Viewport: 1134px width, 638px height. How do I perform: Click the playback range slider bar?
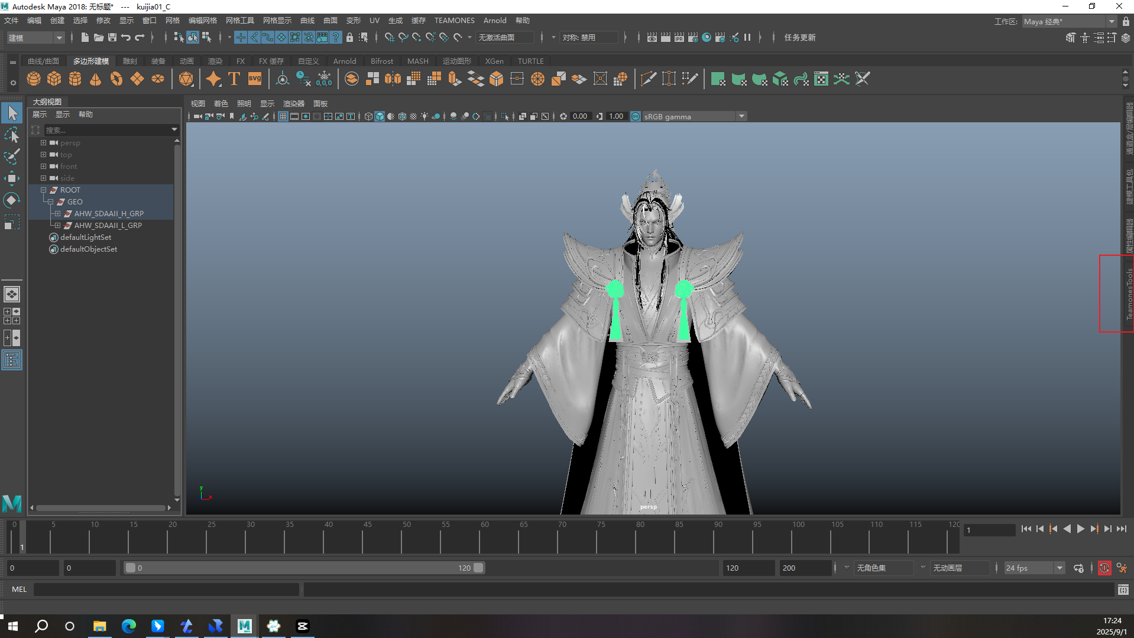tap(304, 568)
